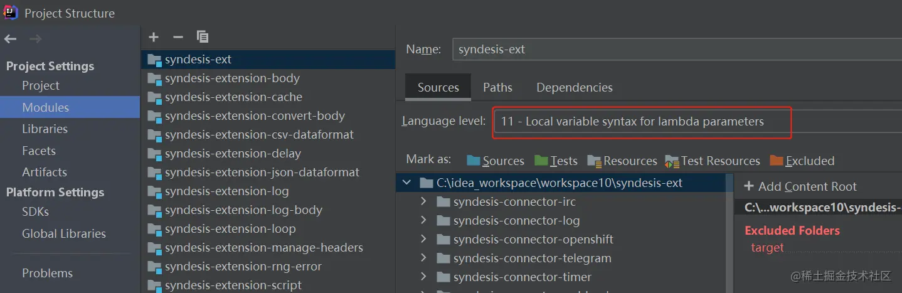Screen dimensions: 902x293
Task: Click IntelliJ IDEA logo in title bar
Action: coord(11,13)
